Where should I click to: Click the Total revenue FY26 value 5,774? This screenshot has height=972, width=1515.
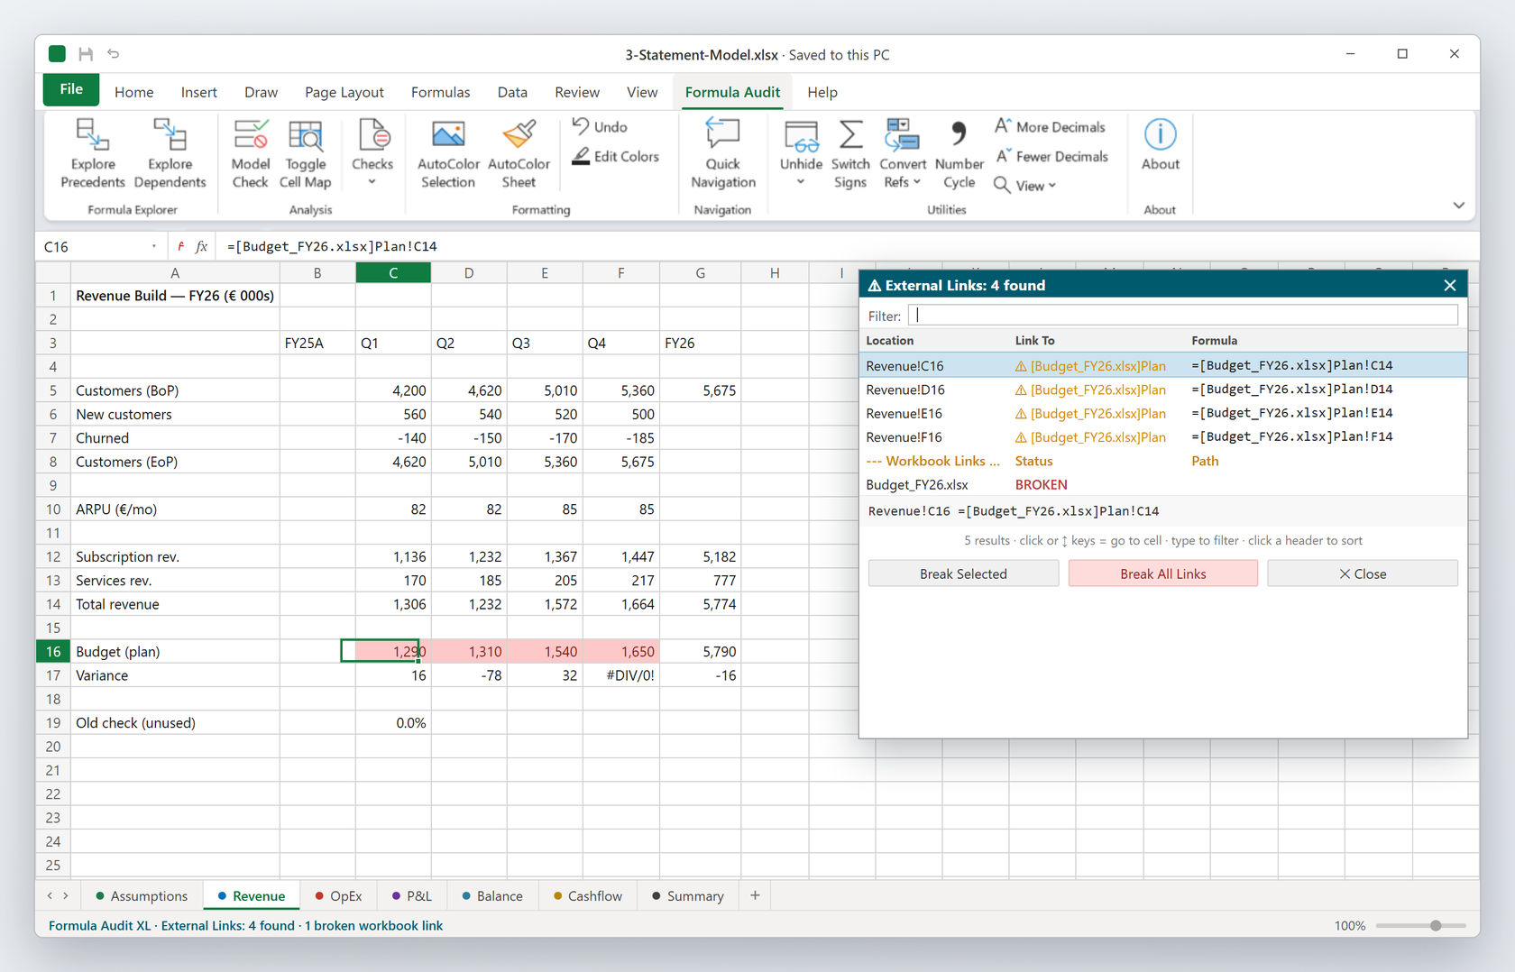coord(700,604)
